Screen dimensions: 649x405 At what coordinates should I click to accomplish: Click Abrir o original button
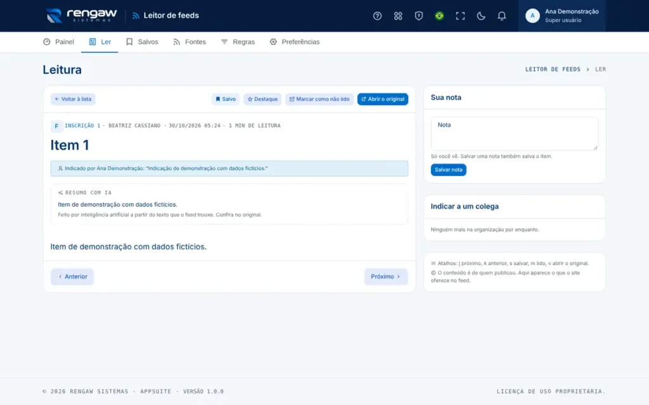(x=382, y=99)
